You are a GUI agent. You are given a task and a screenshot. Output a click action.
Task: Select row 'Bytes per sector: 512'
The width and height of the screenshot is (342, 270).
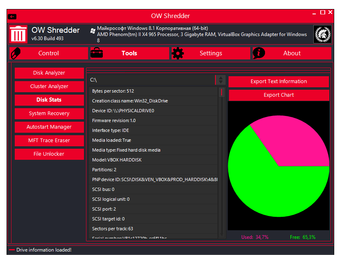coord(153,91)
